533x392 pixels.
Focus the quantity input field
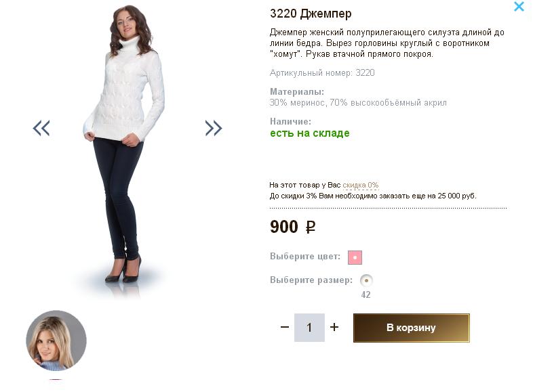pyautogui.click(x=309, y=328)
